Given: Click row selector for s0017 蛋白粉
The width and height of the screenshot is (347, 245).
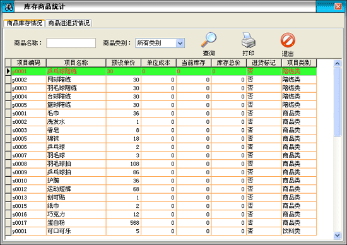Looking at the screenshot, I should [x=8, y=223].
